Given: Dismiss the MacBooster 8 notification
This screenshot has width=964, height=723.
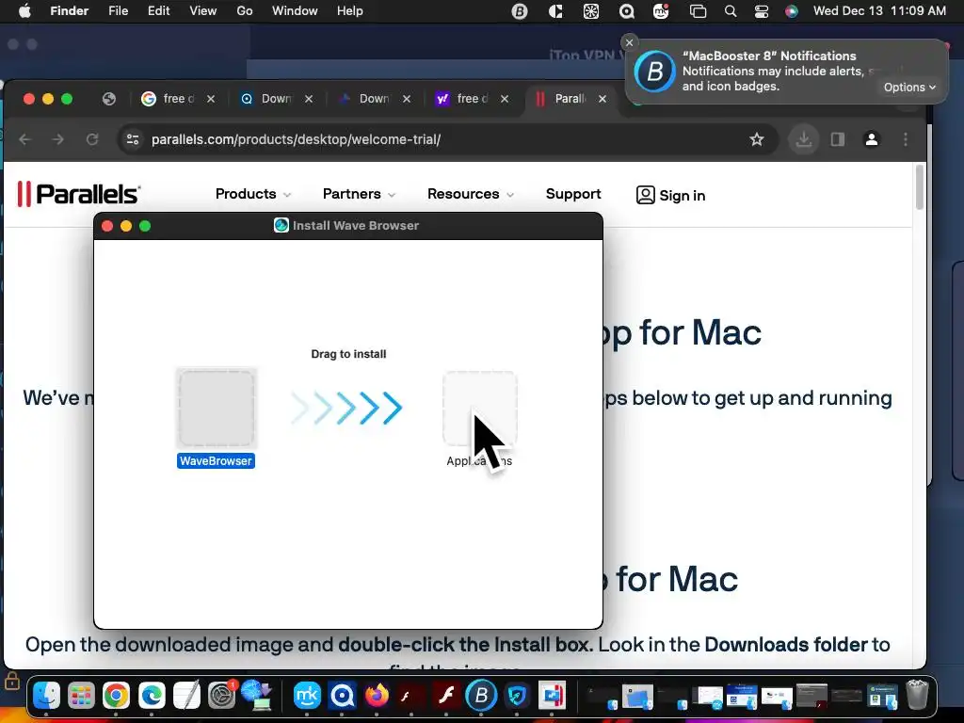Looking at the screenshot, I should [x=629, y=42].
